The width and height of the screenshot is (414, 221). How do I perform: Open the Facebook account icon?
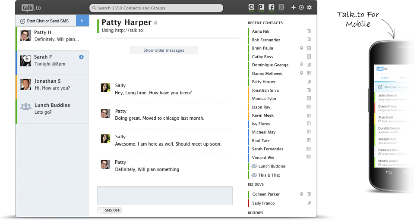(272, 7)
